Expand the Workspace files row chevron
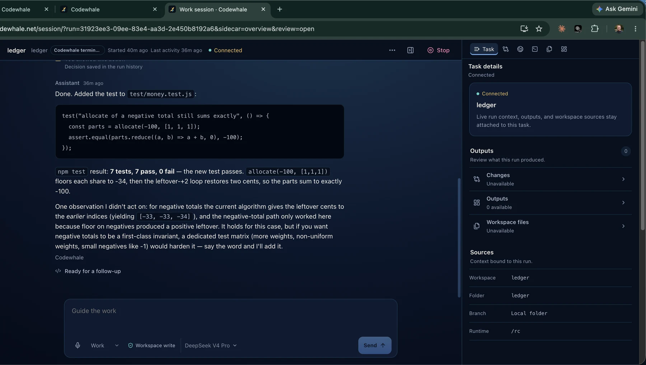The height and width of the screenshot is (365, 646). (x=623, y=226)
